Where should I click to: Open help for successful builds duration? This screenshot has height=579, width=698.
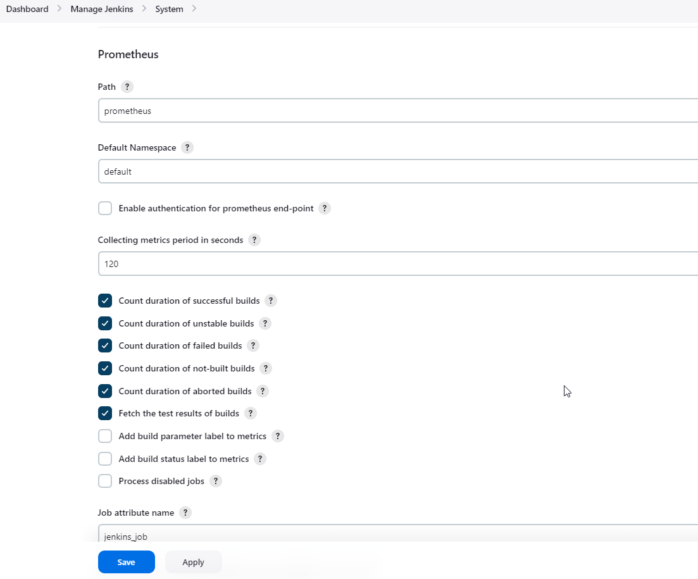click(271, 301)
